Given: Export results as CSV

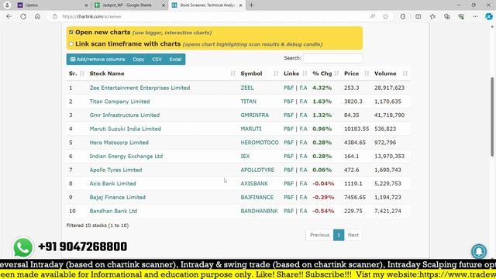Looking at the screenshot, I should 157,60.
